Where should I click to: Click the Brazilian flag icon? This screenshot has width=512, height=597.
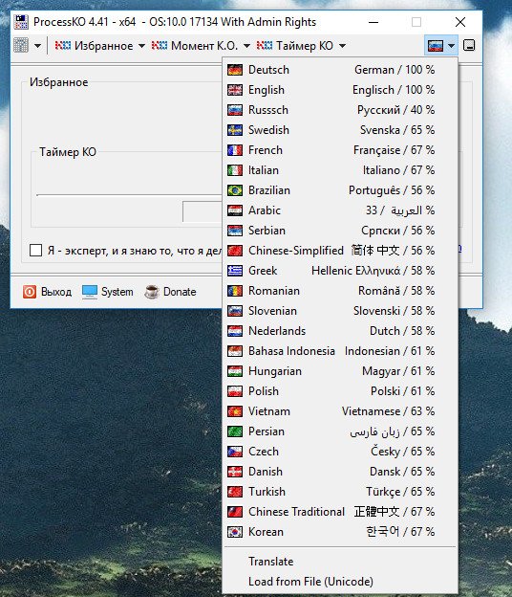coord(235,190)
